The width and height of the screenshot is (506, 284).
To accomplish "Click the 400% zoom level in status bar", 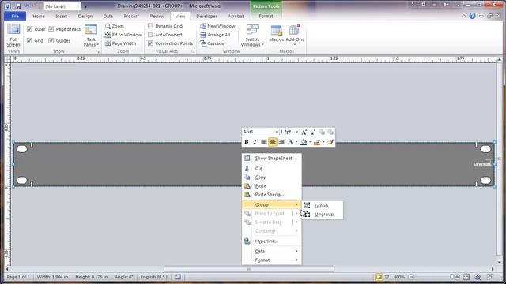I will pos(399,277).
